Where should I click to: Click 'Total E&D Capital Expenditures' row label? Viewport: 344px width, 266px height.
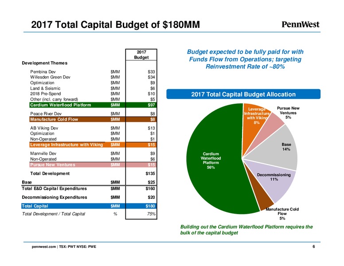(x=54, y=188)
